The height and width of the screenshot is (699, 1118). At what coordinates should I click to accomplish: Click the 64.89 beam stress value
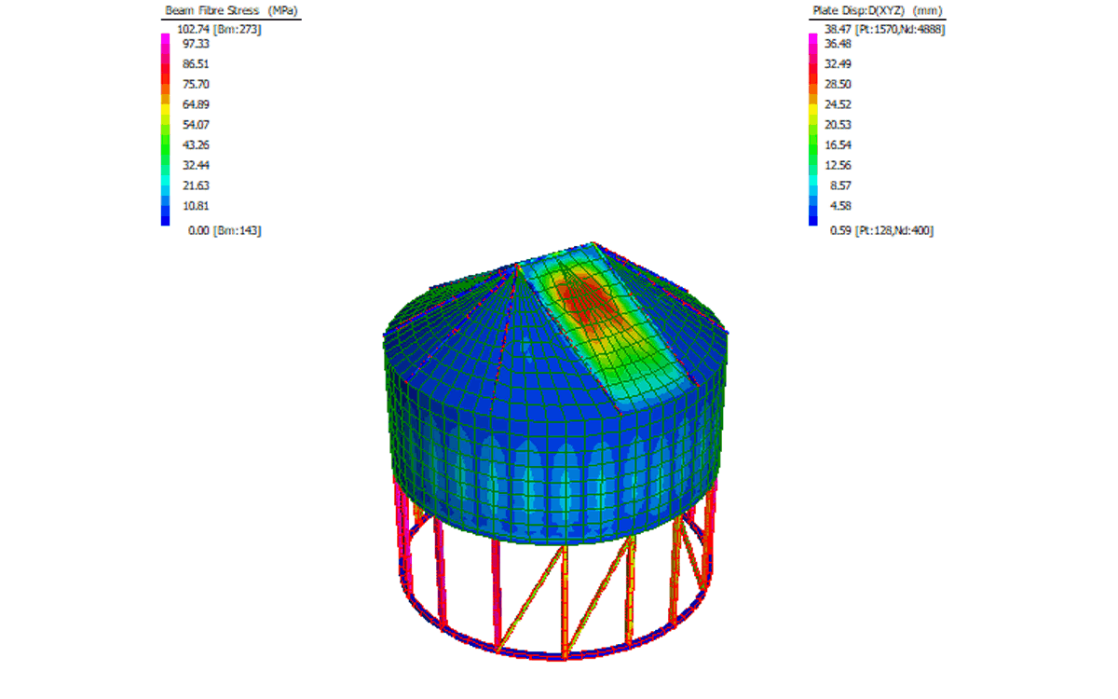pos(196,104)
